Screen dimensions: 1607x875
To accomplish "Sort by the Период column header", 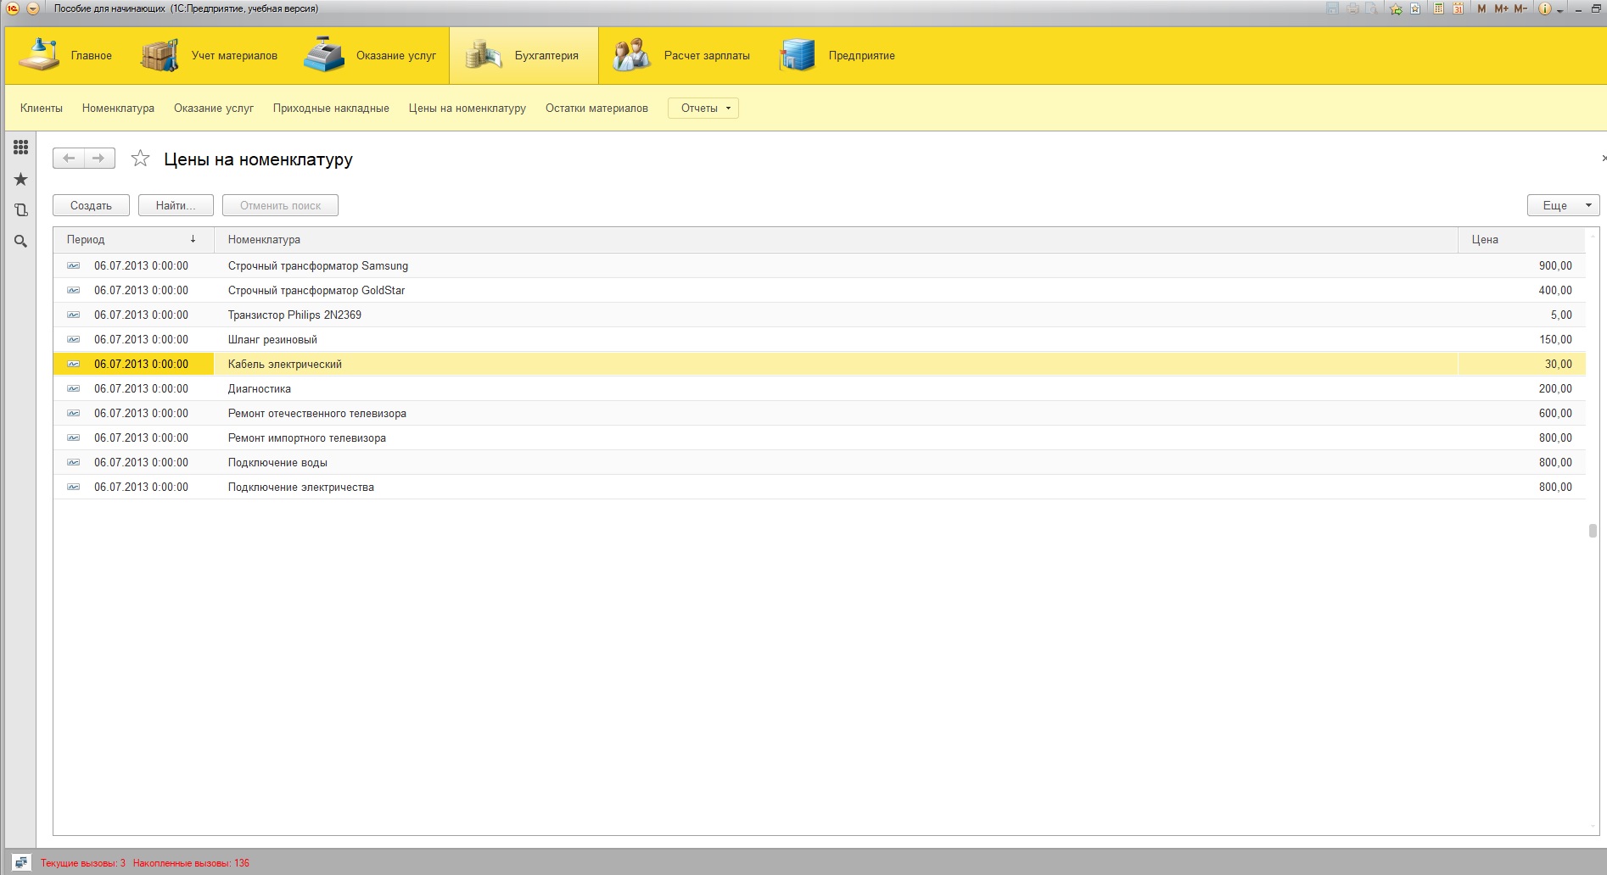I will (133, 240).
